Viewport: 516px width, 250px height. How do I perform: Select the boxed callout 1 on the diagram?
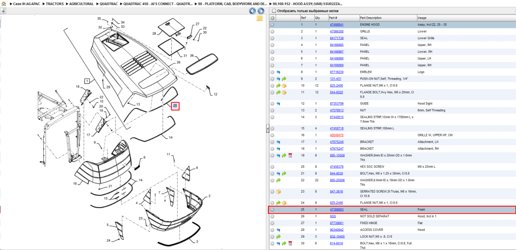tap(87, 81)
